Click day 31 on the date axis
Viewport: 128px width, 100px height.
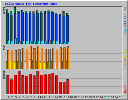point(120,97)
